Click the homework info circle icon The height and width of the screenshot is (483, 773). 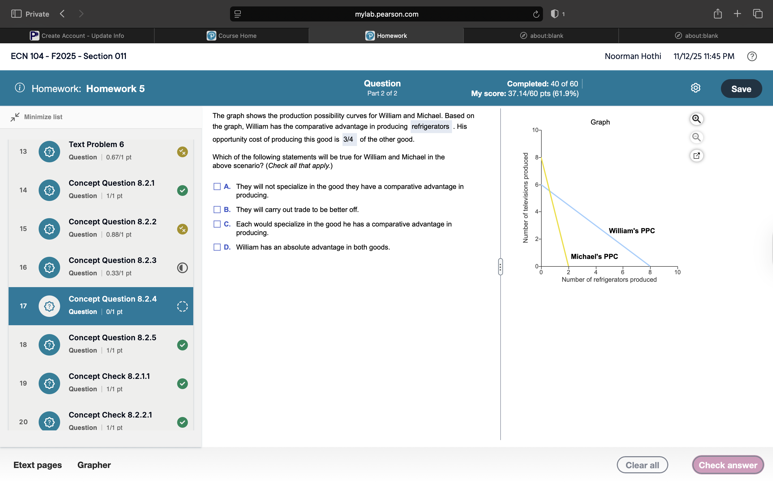(x=20, y=88)
